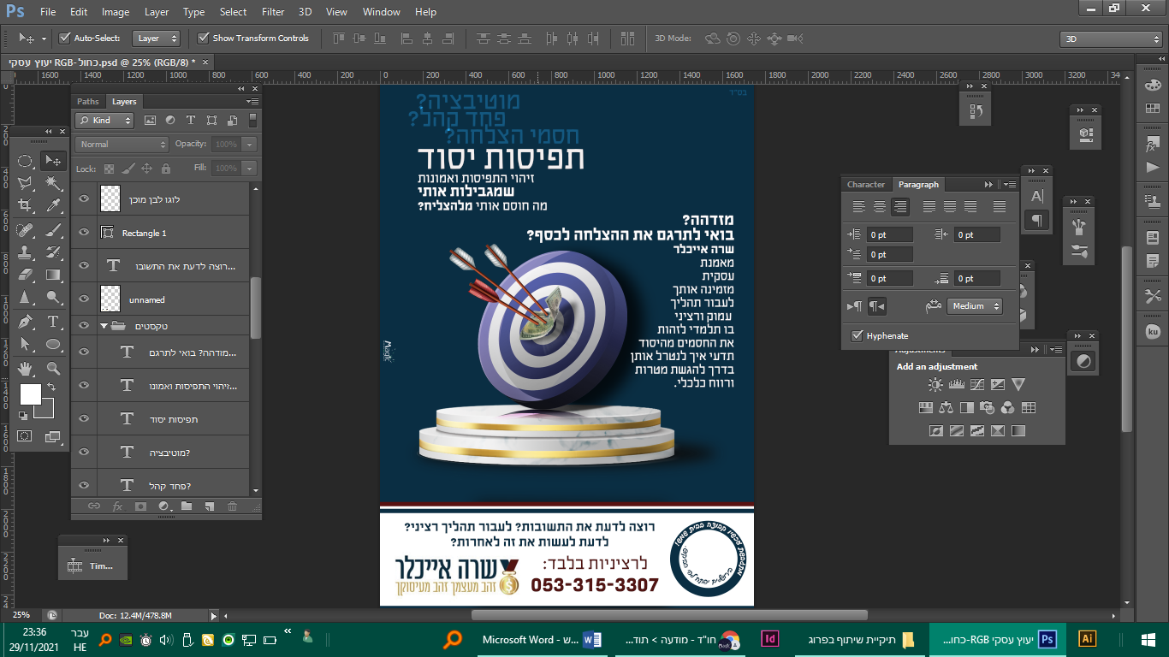
Task: Open the Filter menu
Action: [273, 12]
